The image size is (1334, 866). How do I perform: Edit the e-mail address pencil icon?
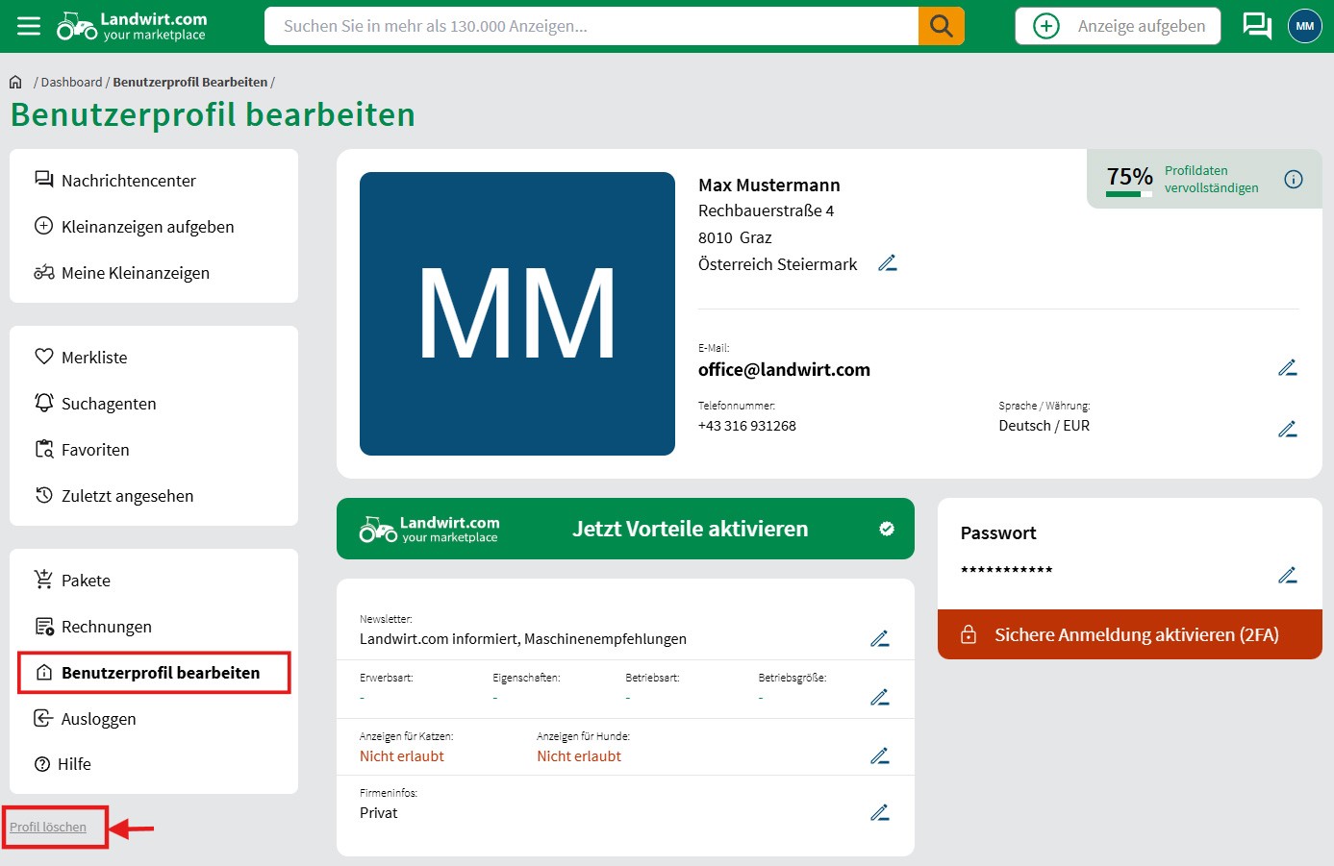click(1287, 368)
